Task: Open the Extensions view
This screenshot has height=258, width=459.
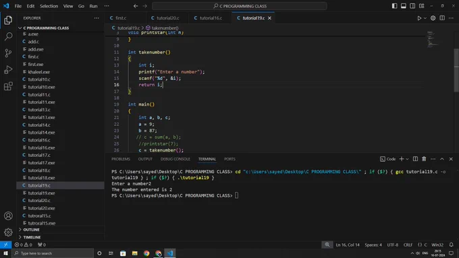Action: click(8, 86)
